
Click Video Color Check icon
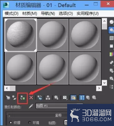click(x=112, y=54)
